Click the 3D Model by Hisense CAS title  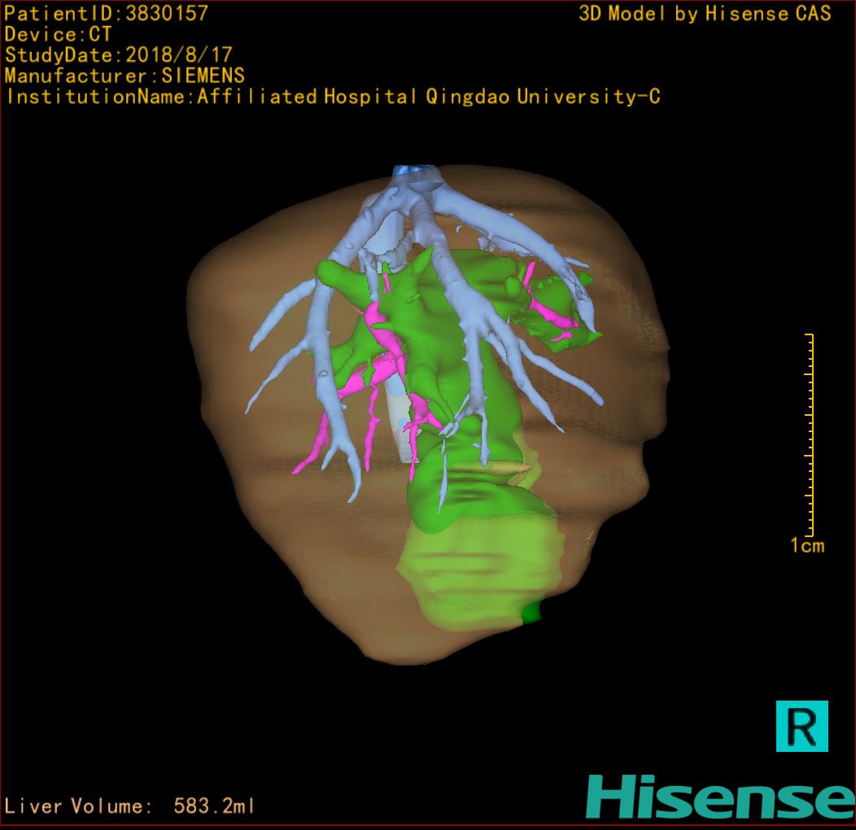705,13
